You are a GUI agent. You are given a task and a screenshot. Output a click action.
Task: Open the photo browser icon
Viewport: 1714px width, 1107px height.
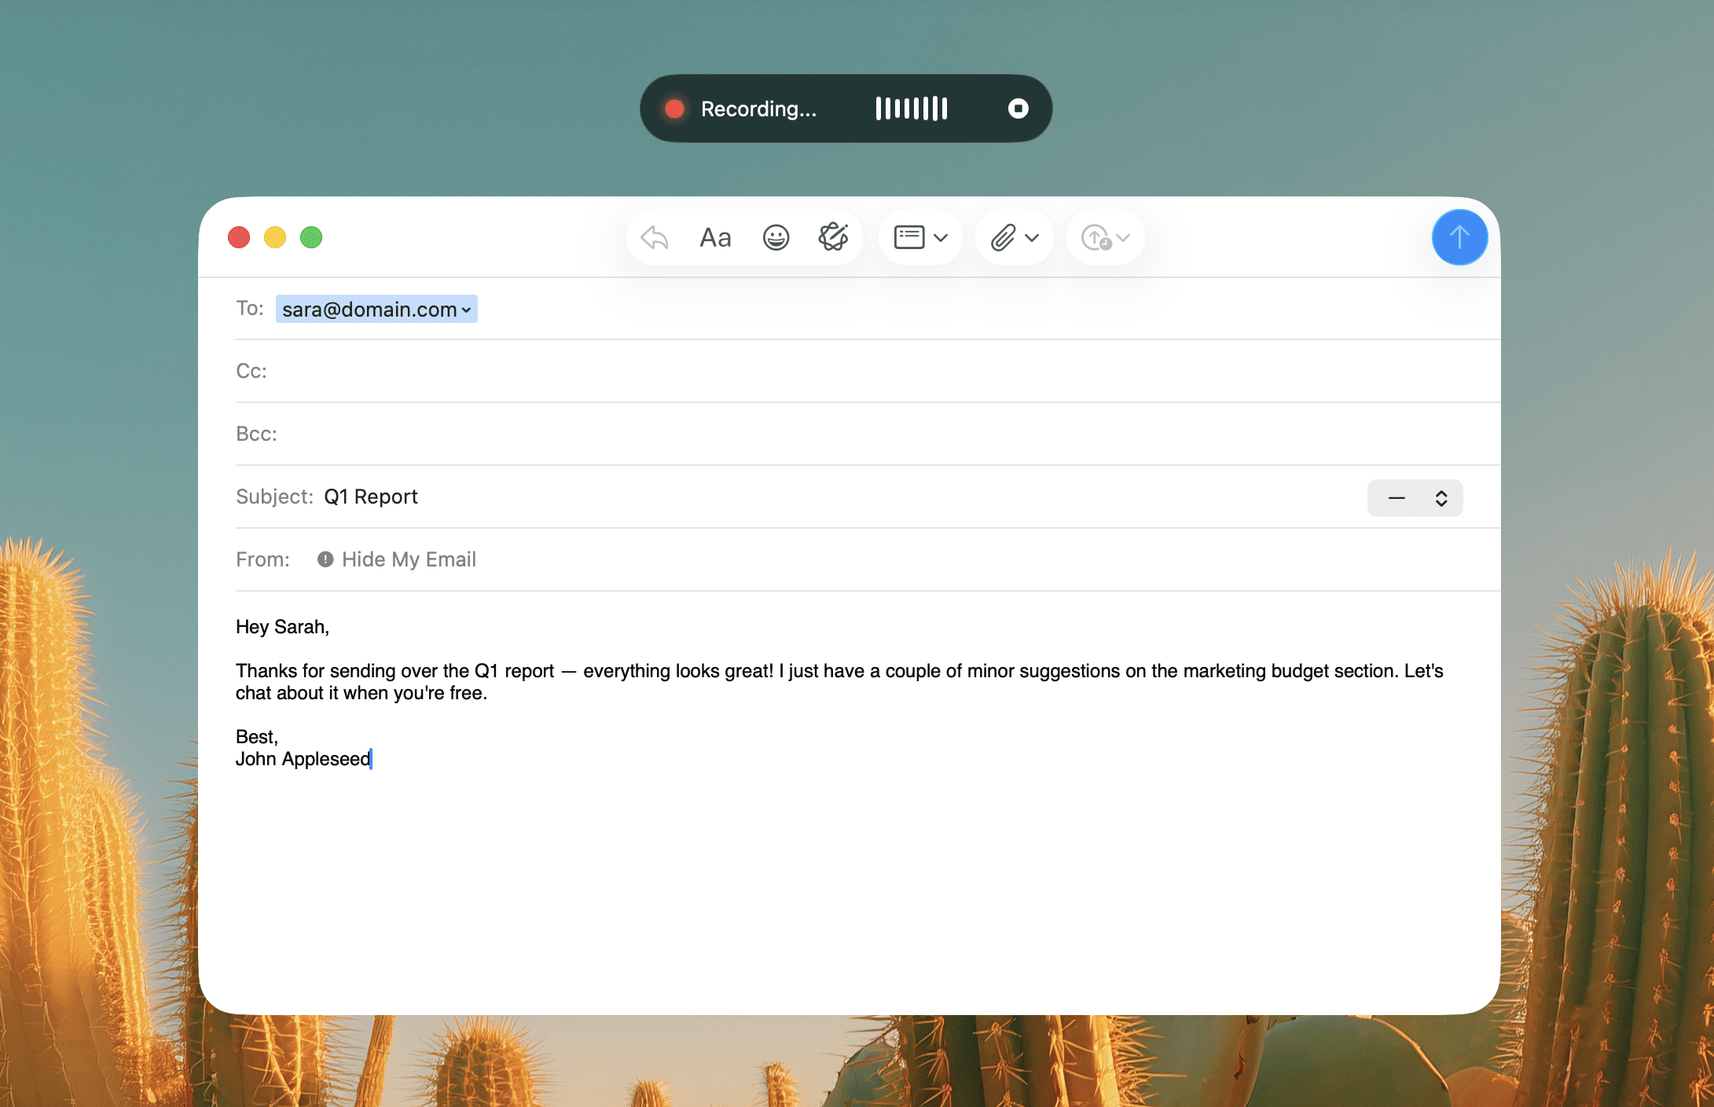point(909,236)
